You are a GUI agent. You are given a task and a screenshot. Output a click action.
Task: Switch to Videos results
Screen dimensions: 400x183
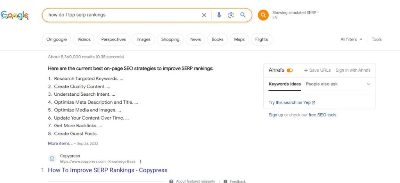[x=84, y=39]
